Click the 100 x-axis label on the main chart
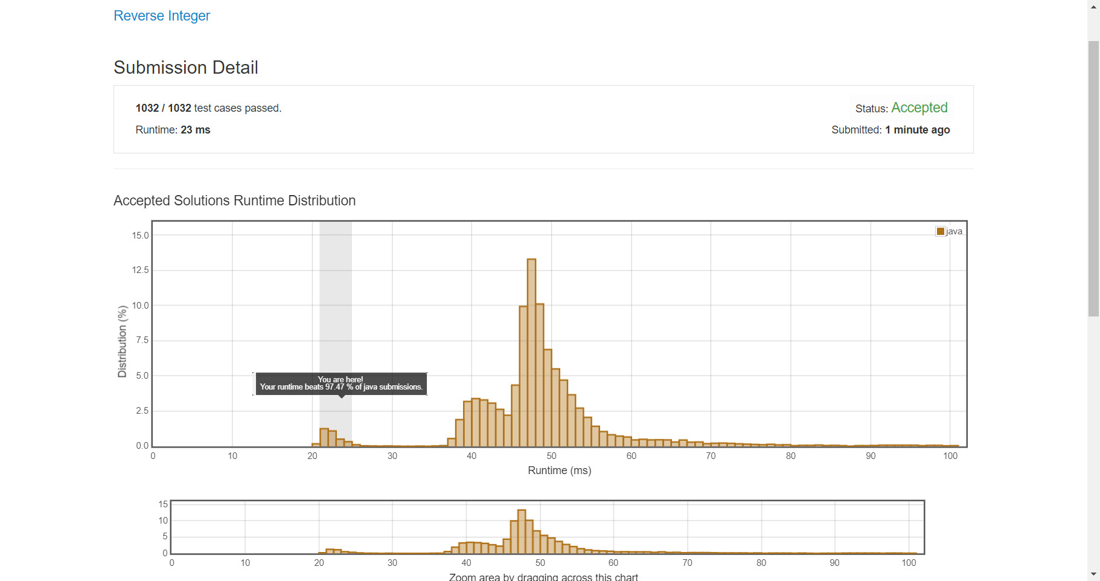The image size is (1100, 581). tap(950, 456)
